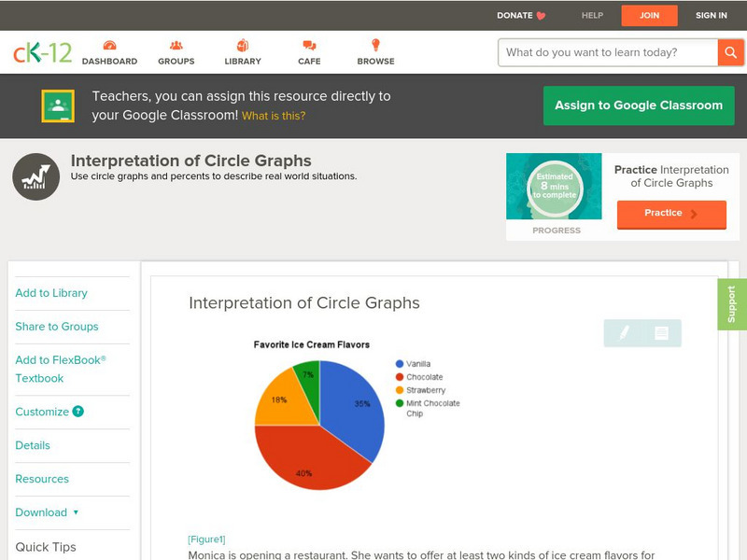The image size is (747, 560).
Task: Click the 'Quick Tips' heading
Action: [46, 547]
